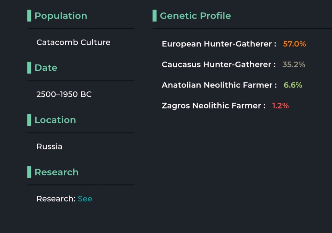Click the green 6.6% value
332x233 pixels.
pyautogui.click(x=293, y=85)
